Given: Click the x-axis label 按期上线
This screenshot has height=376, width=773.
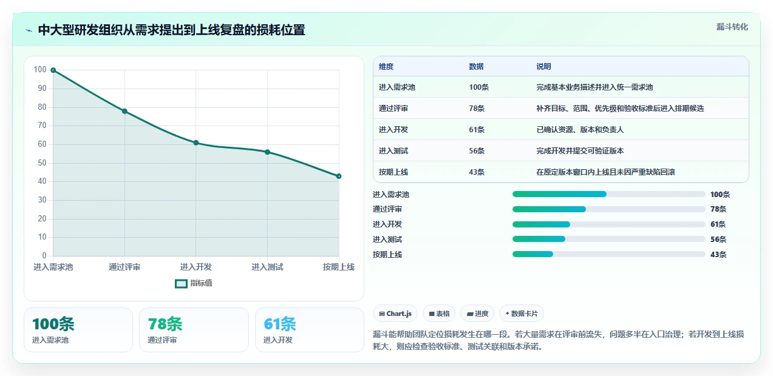Looking at the screenshot, I should (x=339, y=267).
